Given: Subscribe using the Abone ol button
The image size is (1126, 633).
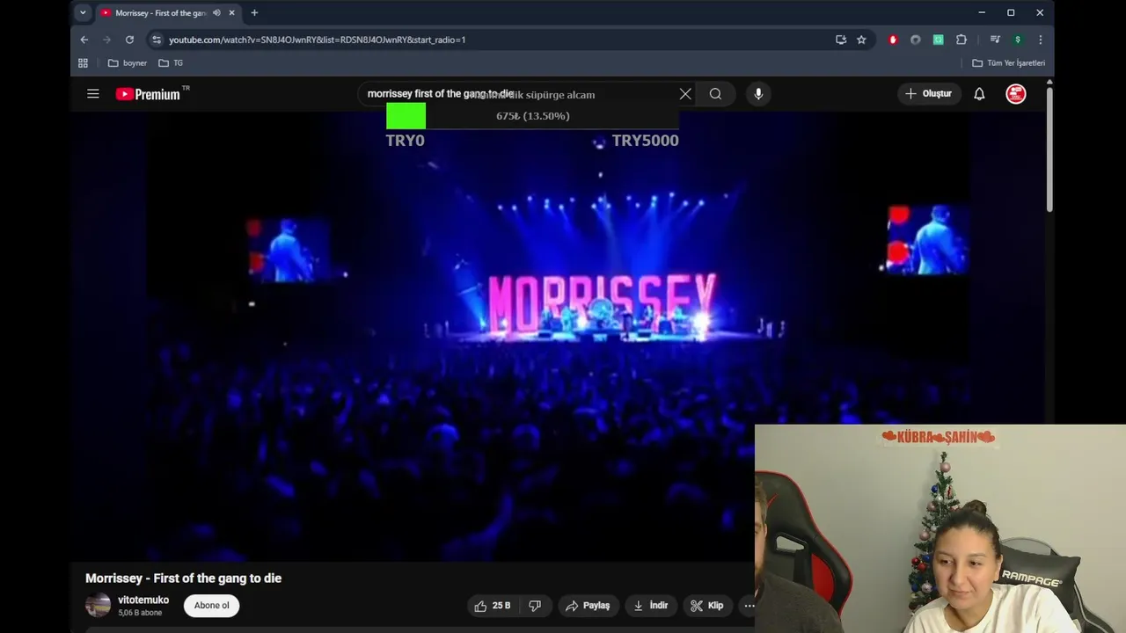Looking at the screenshot, I should pos(211,606).
